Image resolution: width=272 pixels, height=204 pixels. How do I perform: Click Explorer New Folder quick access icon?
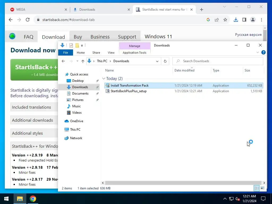point(77,45)
